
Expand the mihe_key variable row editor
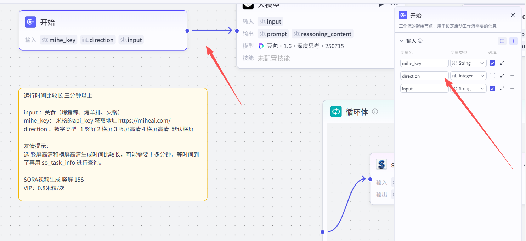click(502, 63)
